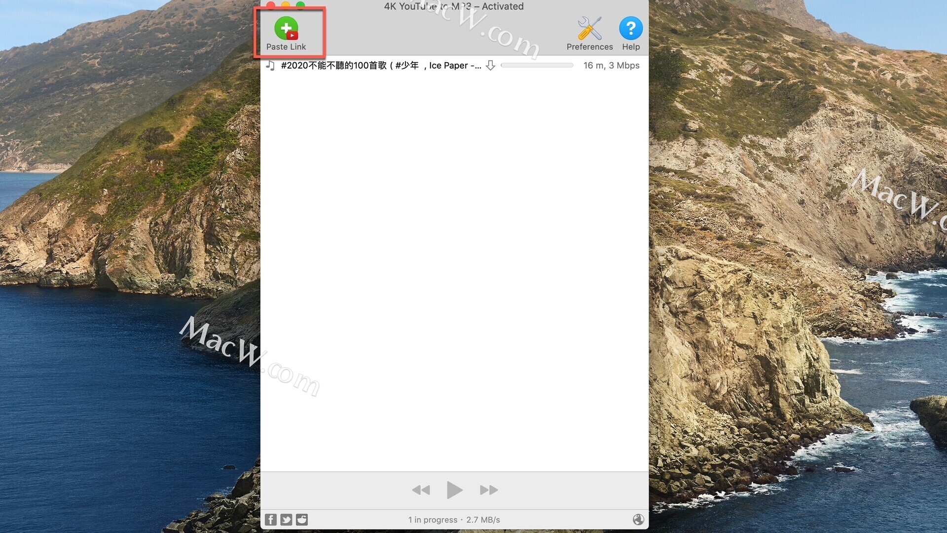The width and height of the screenshot is (947, 533).
Task: Skip to the previous track
Action: [x=421, y=490]
